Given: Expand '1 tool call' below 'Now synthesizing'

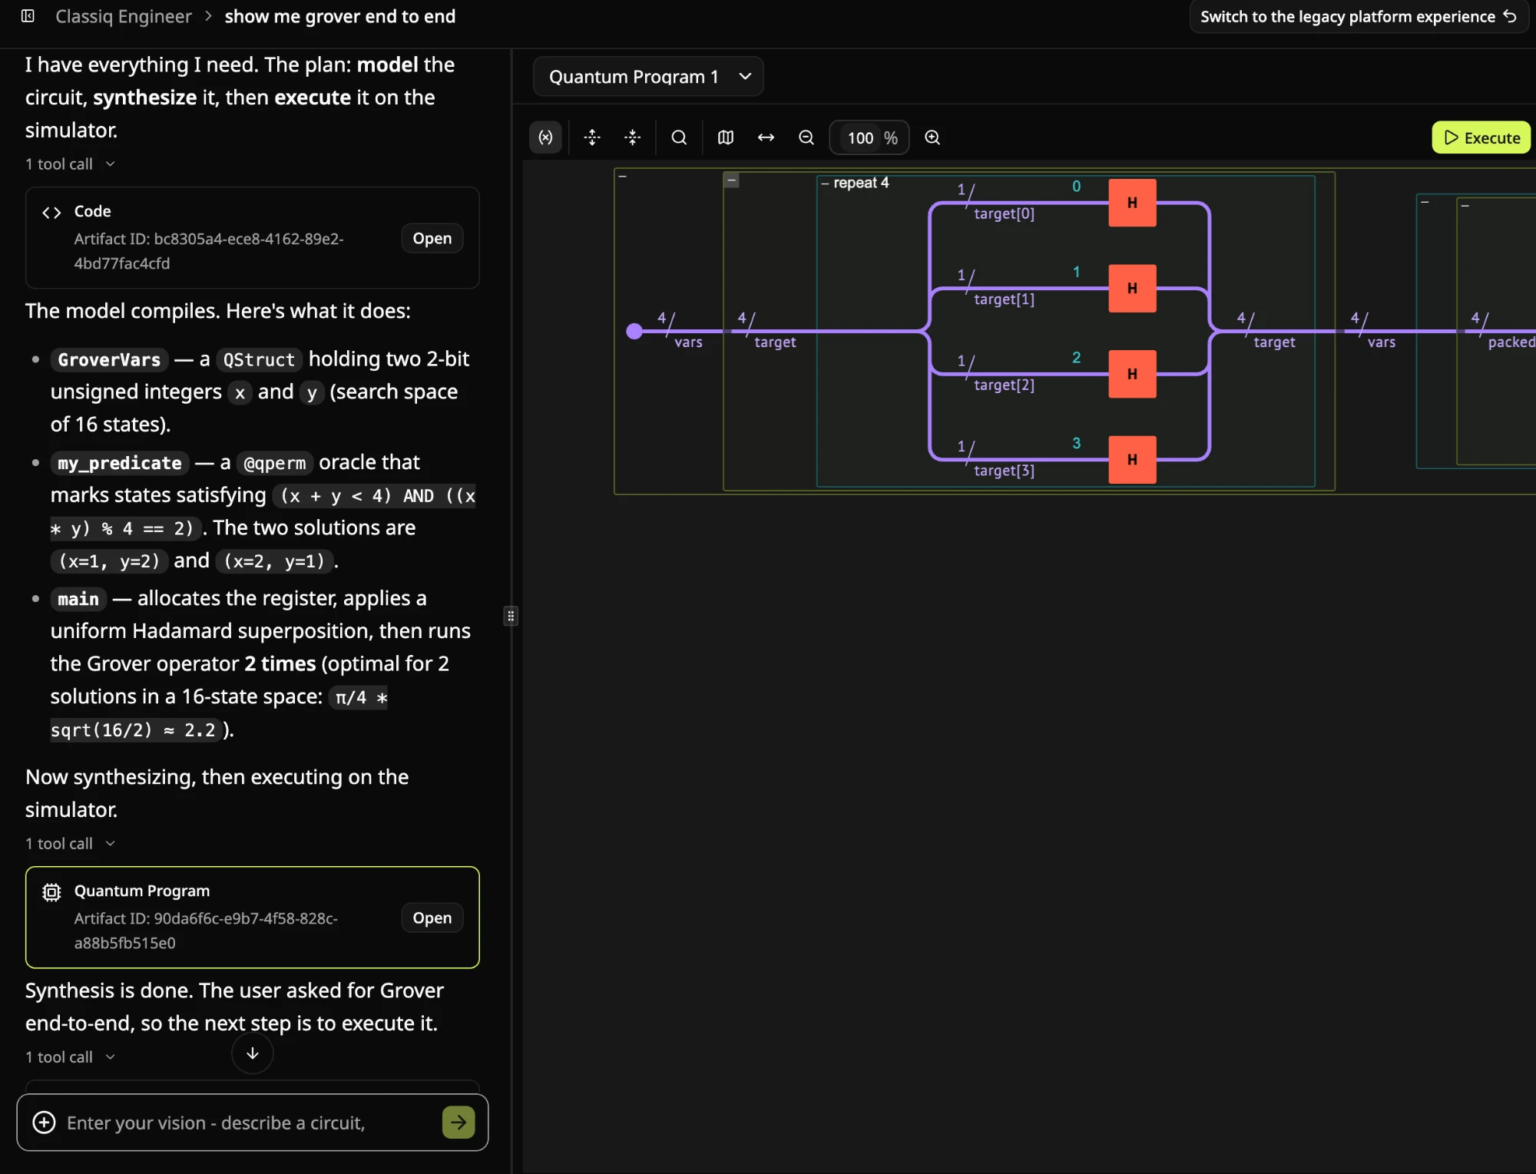Looking at the screenshot, I should pos(70,843).
